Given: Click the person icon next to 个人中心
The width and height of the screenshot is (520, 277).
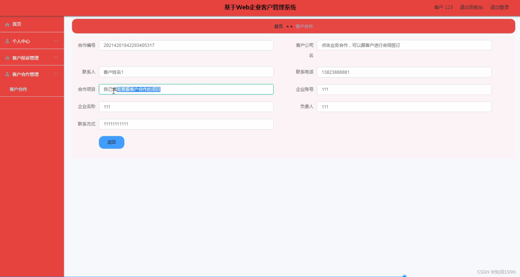Looking at the screenshot, I should [7, 41].
